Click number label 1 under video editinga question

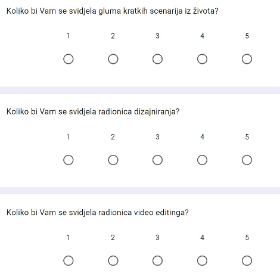click(68, 238)
